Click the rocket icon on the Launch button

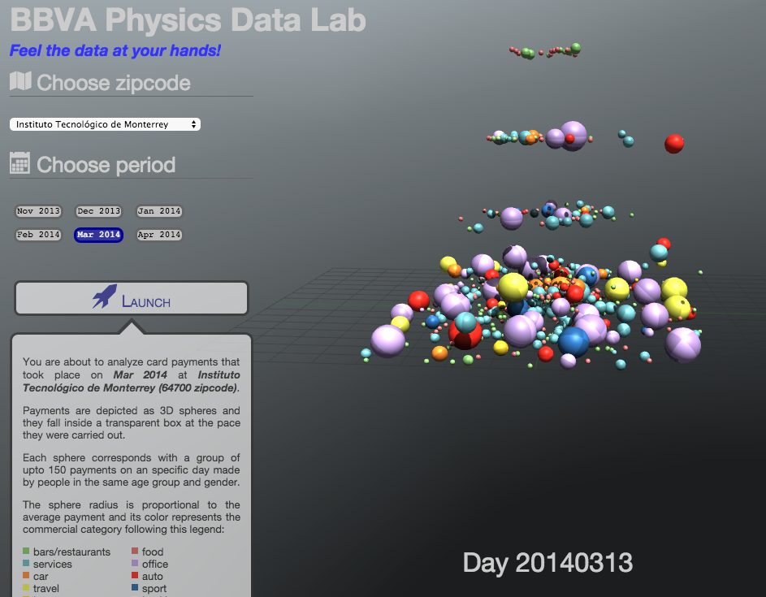click(x=105, y=296)
